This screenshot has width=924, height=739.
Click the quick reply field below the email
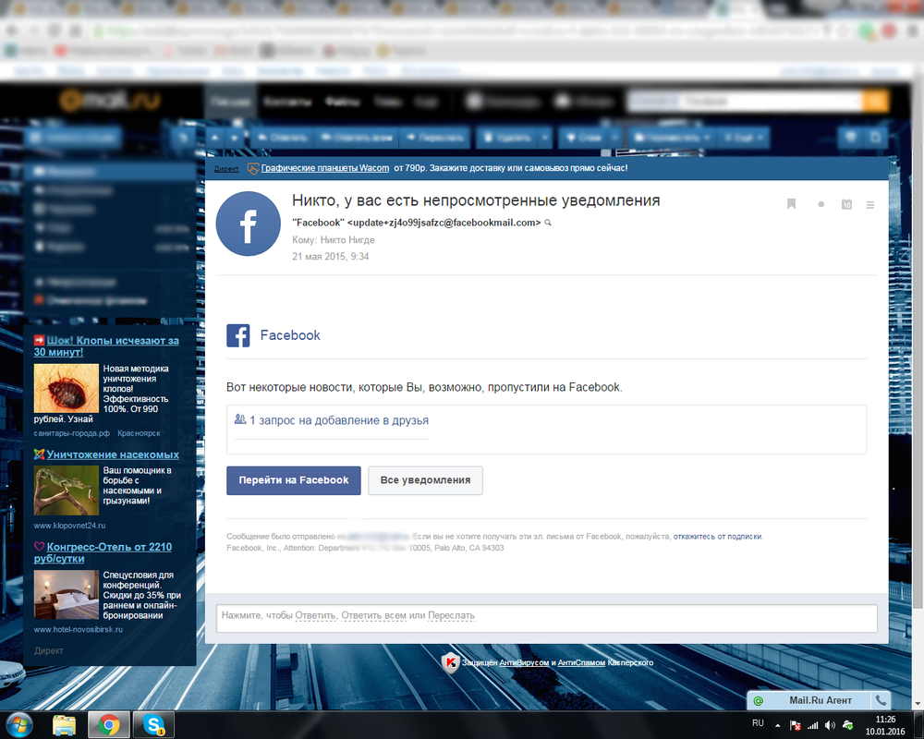(x=545, y=616)
